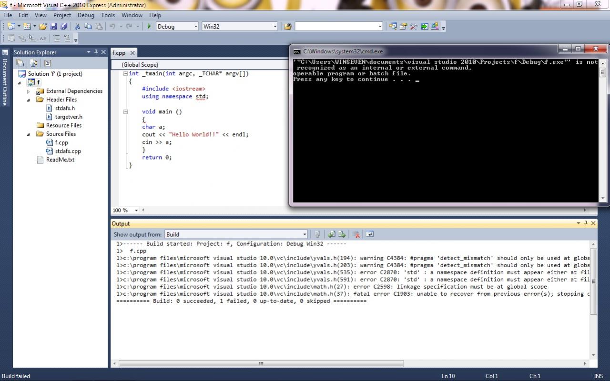Open the 100 % zoom dropdown
610x381 pixels.
(x=136, y=210)
